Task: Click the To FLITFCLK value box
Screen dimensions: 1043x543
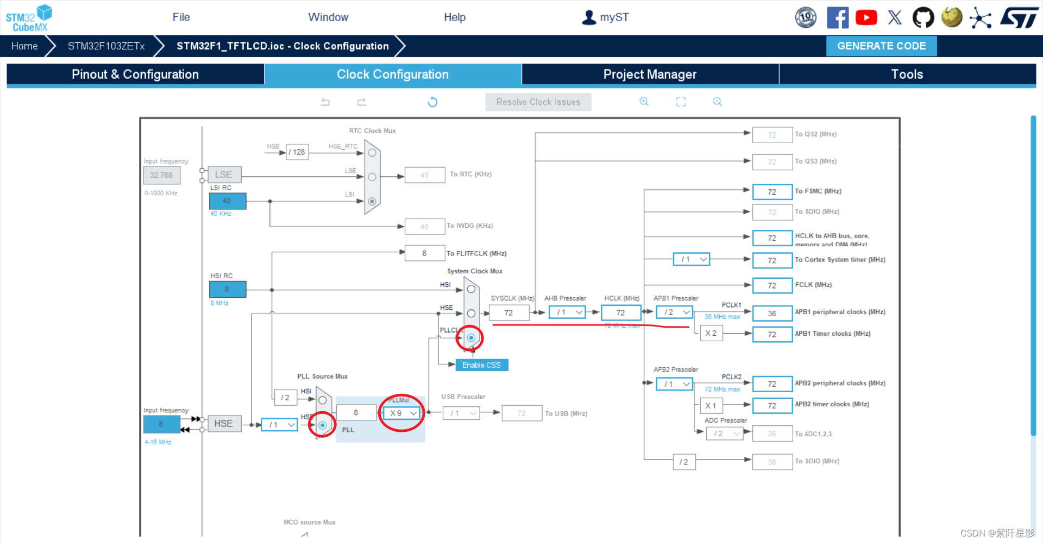Action: [424, 253]
